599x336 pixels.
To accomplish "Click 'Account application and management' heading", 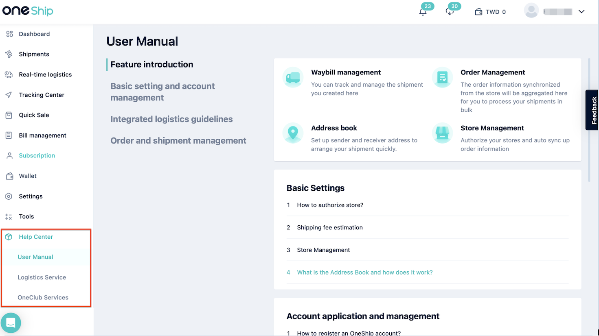I will pyautogui.click(x=363, y=316).
